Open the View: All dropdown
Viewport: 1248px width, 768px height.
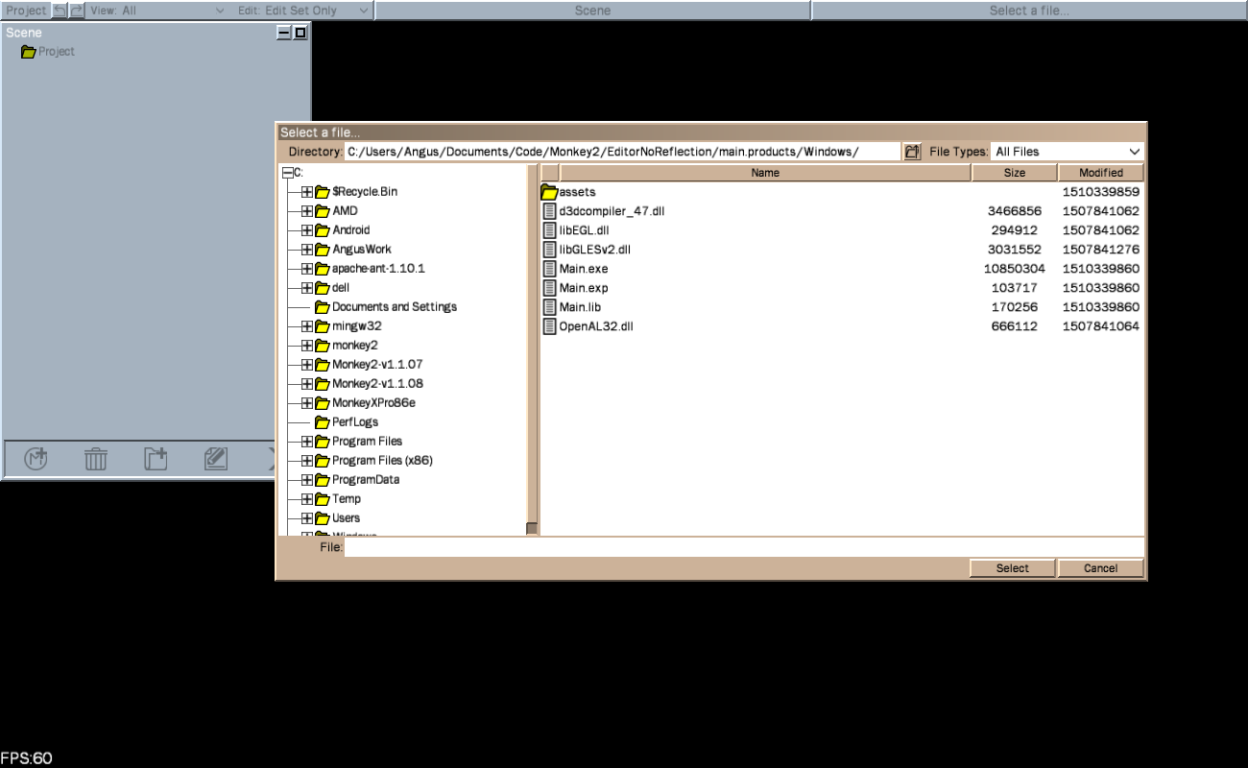[x=158, y=11]
